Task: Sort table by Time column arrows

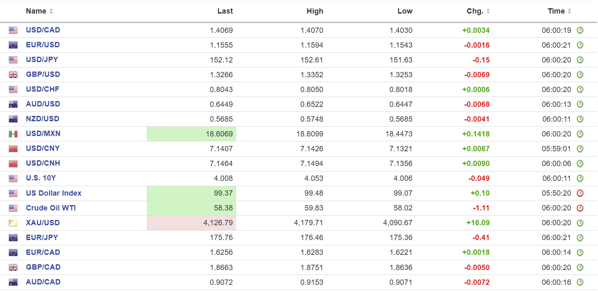Action: tap(570, 12)
